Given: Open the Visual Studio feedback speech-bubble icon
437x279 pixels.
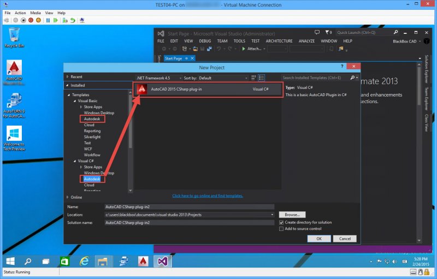Looking at the screenshot, I should pyautogui.click(x=317, y=32).
